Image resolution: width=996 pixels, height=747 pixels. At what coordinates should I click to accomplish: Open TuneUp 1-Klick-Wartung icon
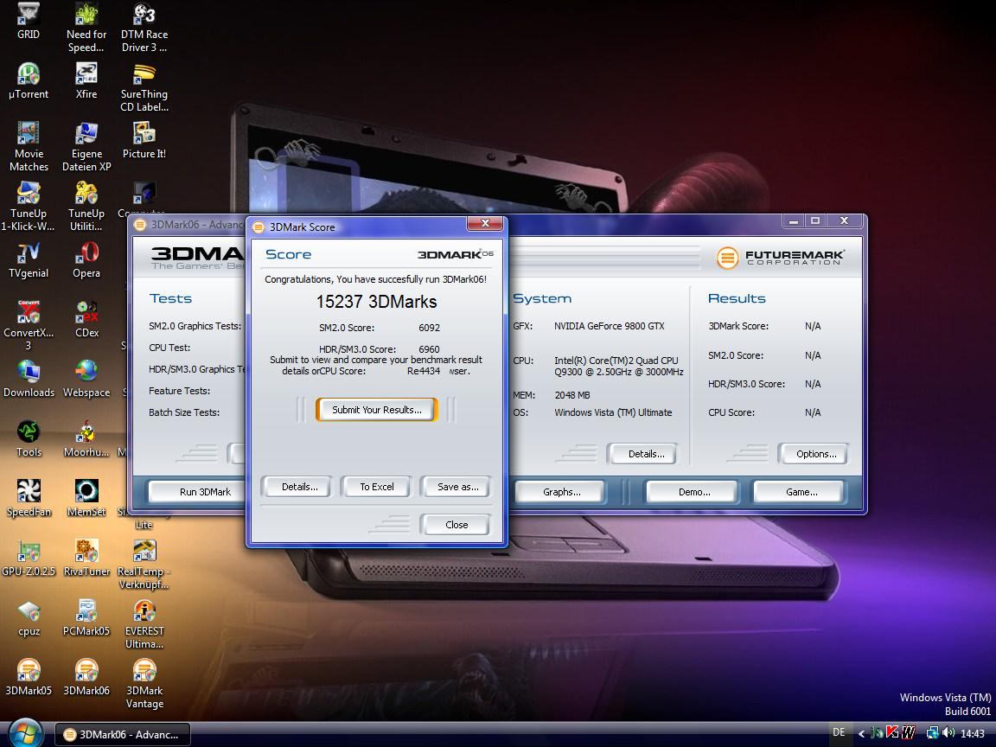pos(29,207)
